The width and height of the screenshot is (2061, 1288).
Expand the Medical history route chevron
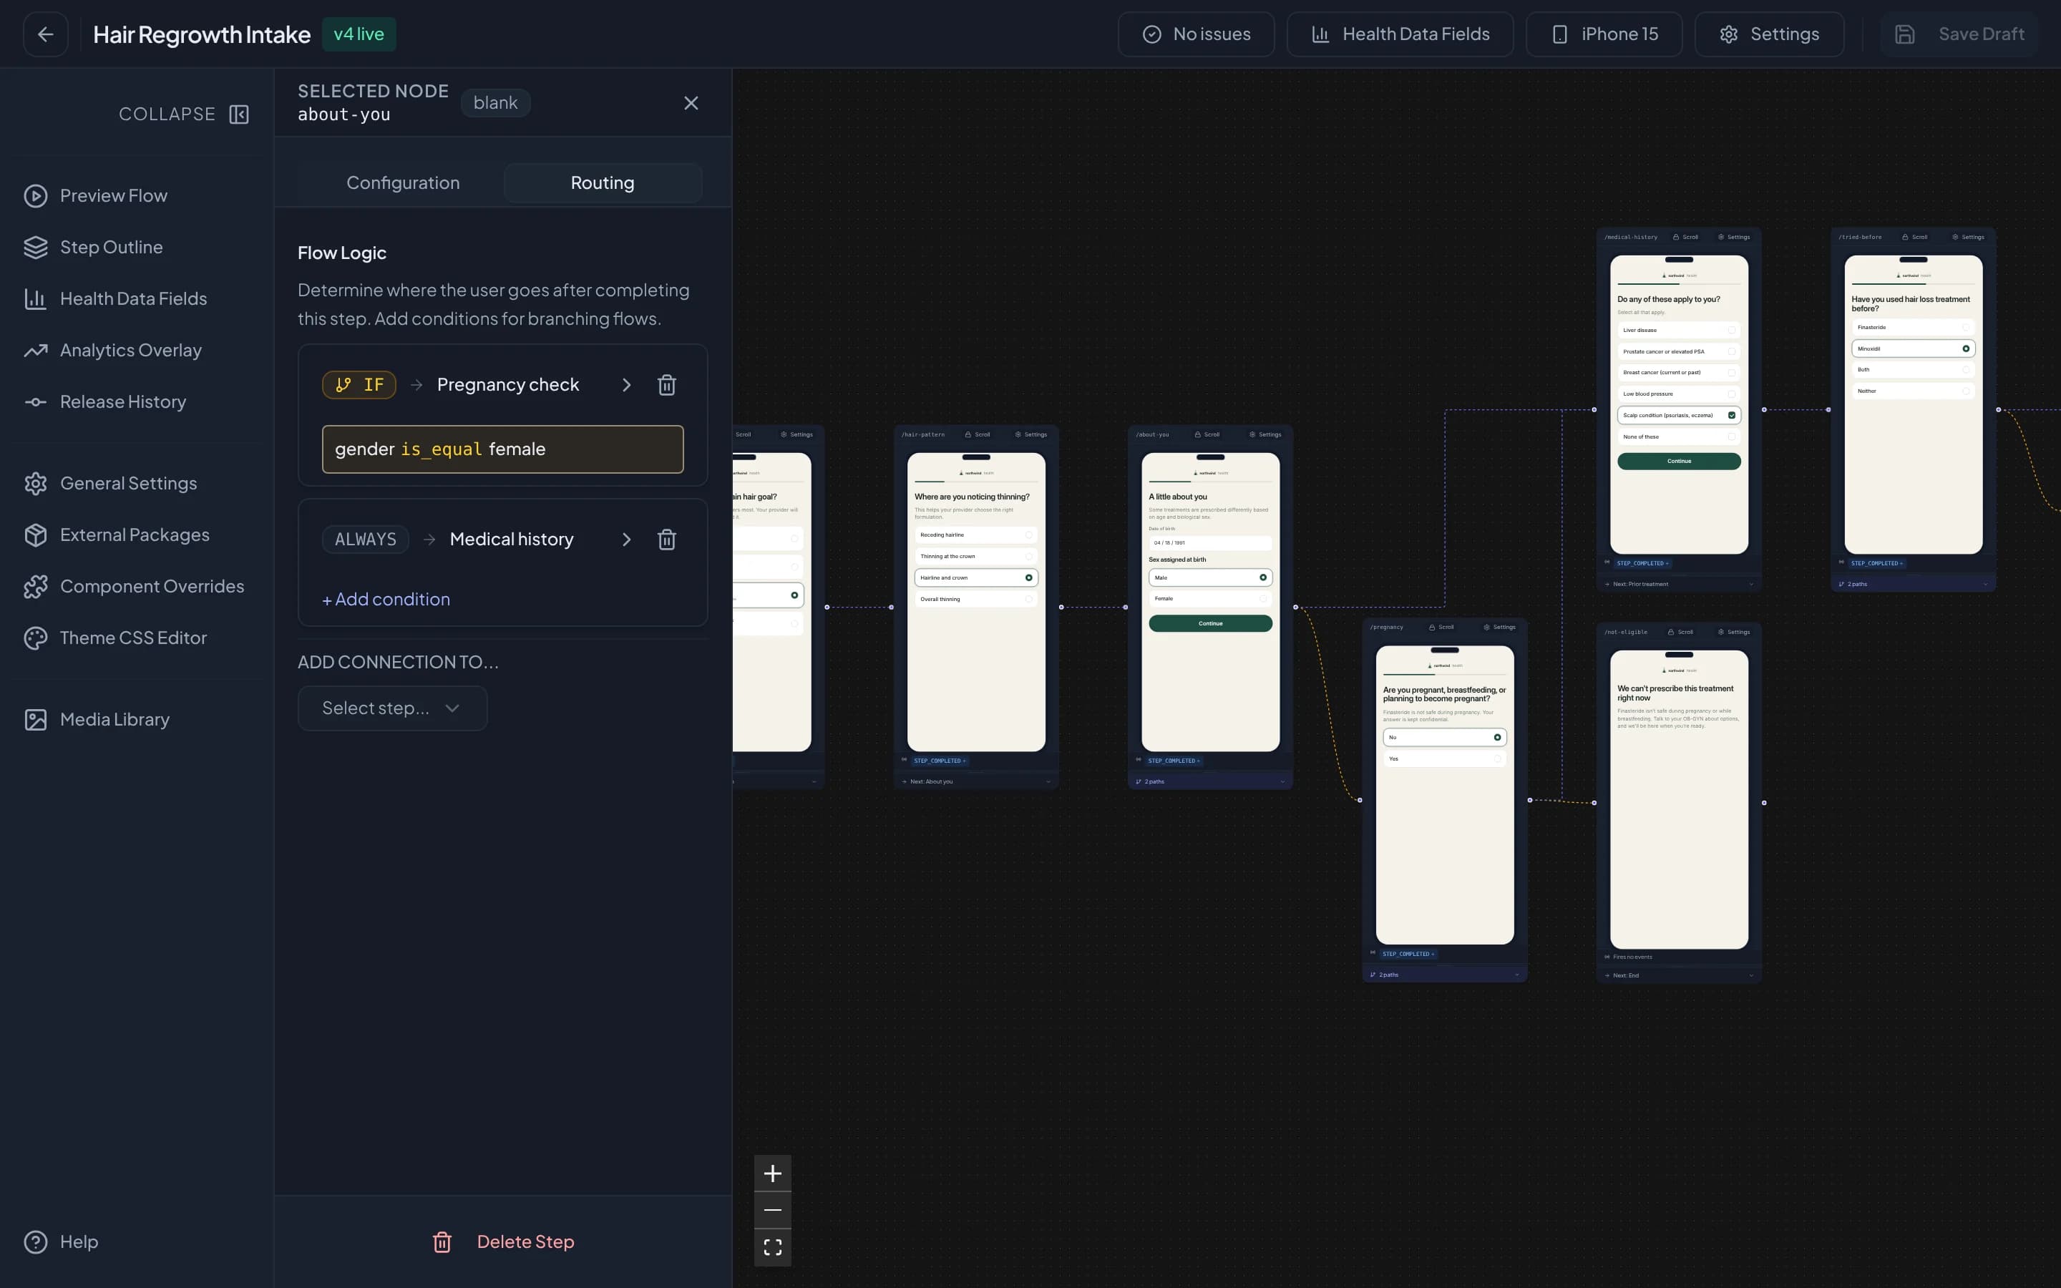click(x=626, y=540)
